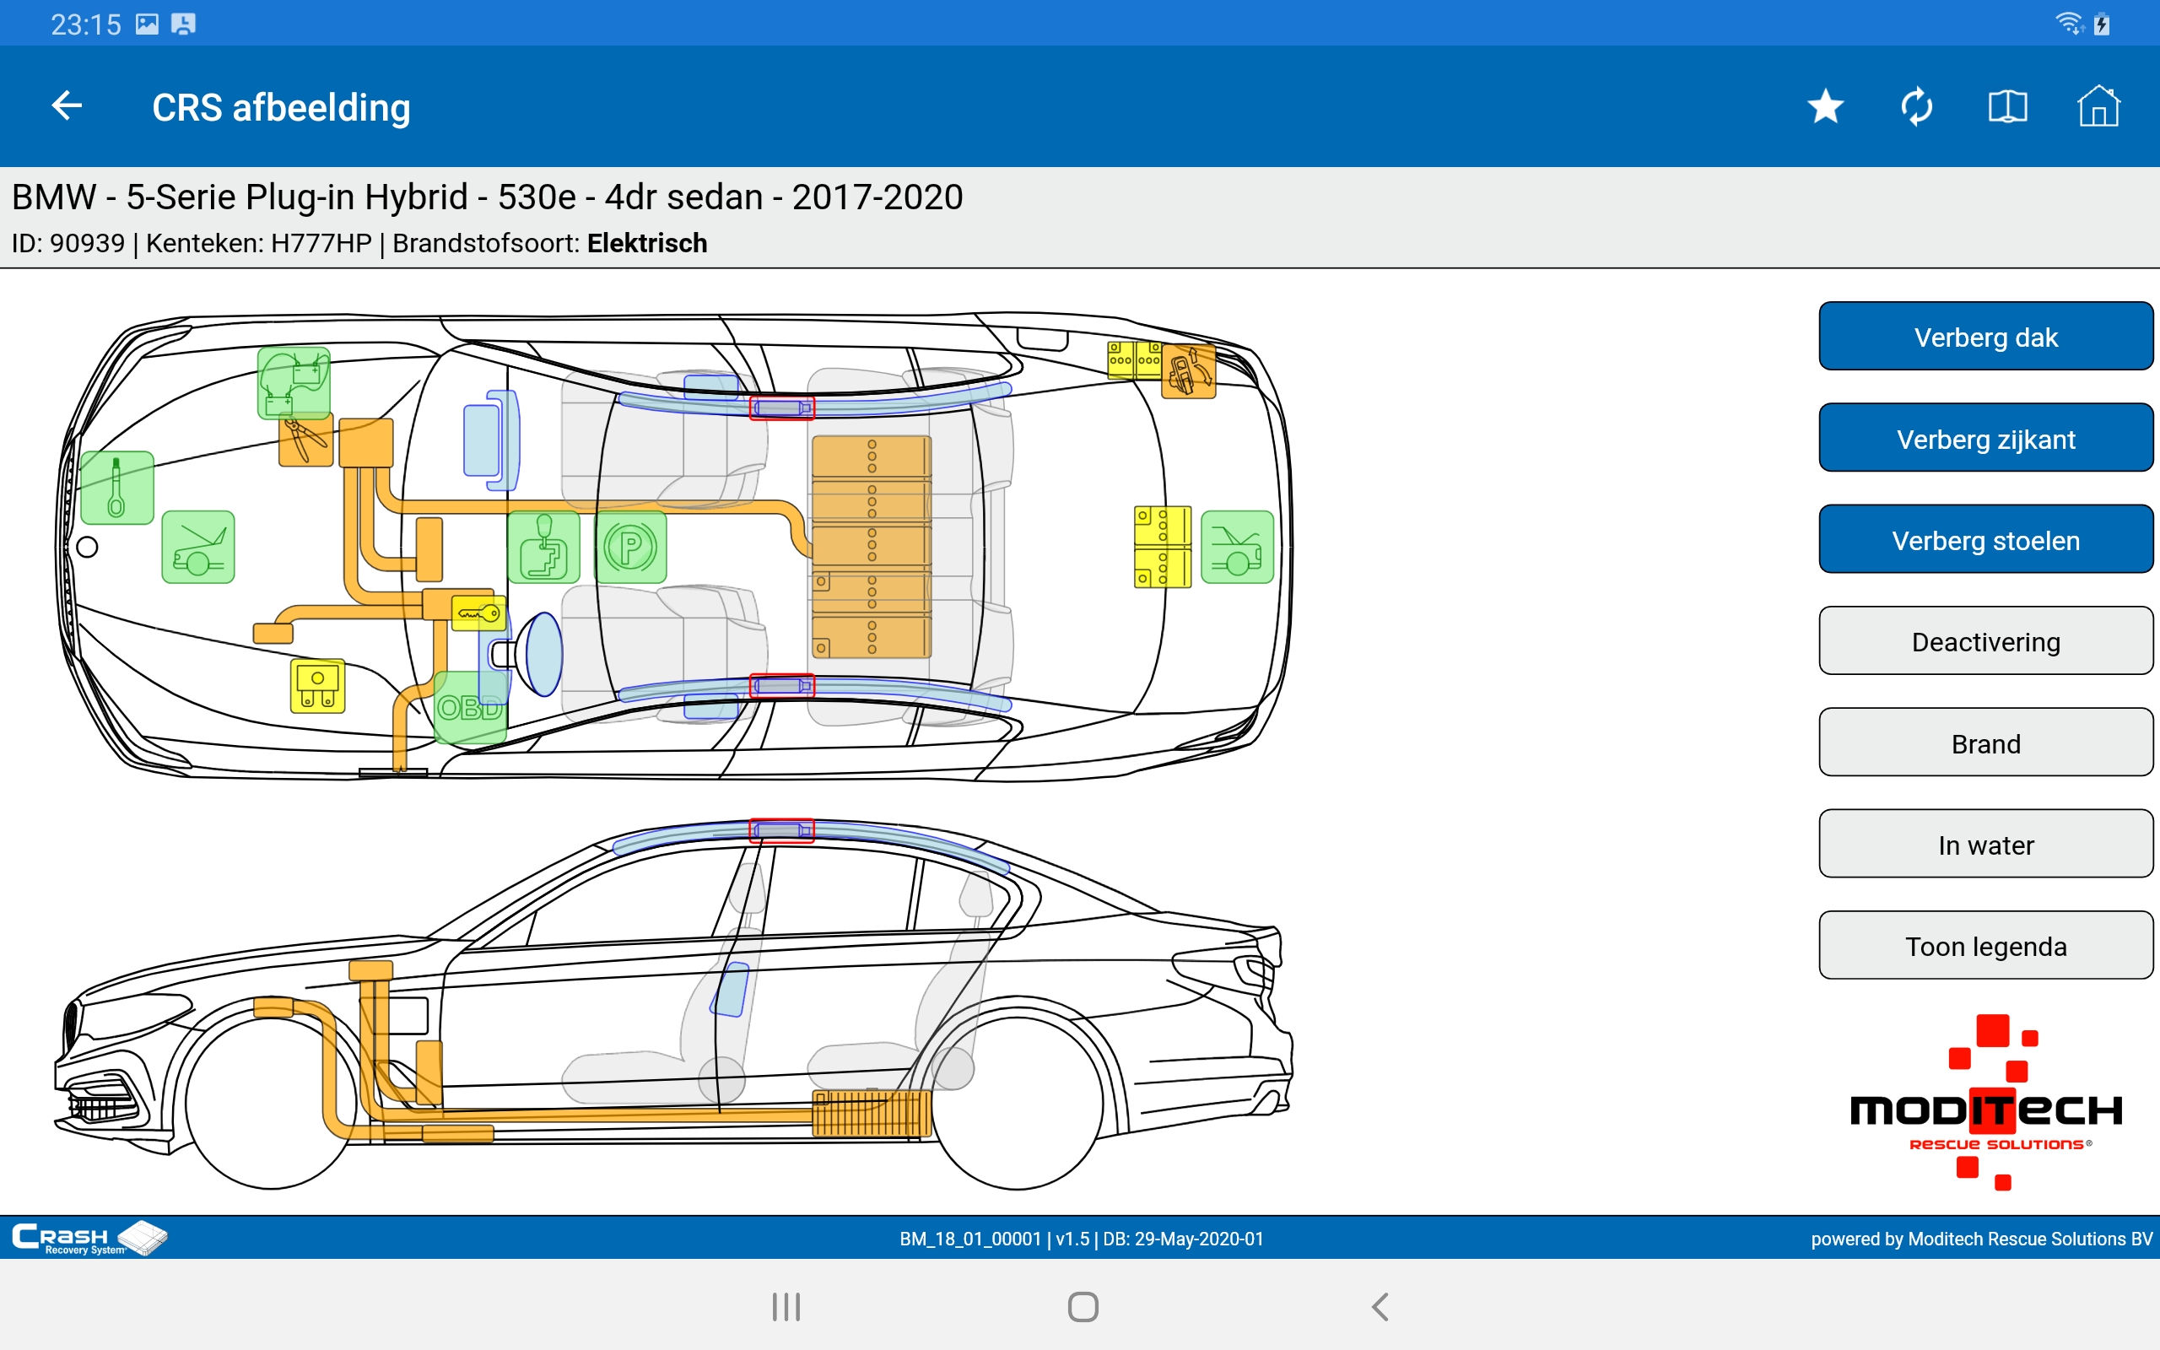Image resolution: width=2160 pixels, height=1350 pixels.
Task: Open the In water information
Action: 1986,844
